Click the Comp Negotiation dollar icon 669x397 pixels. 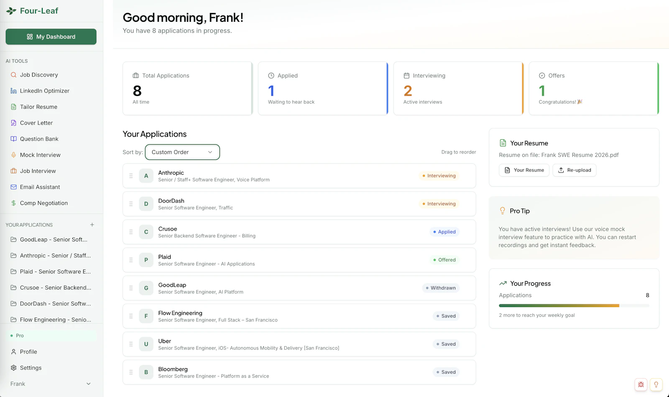click(13, 203)
